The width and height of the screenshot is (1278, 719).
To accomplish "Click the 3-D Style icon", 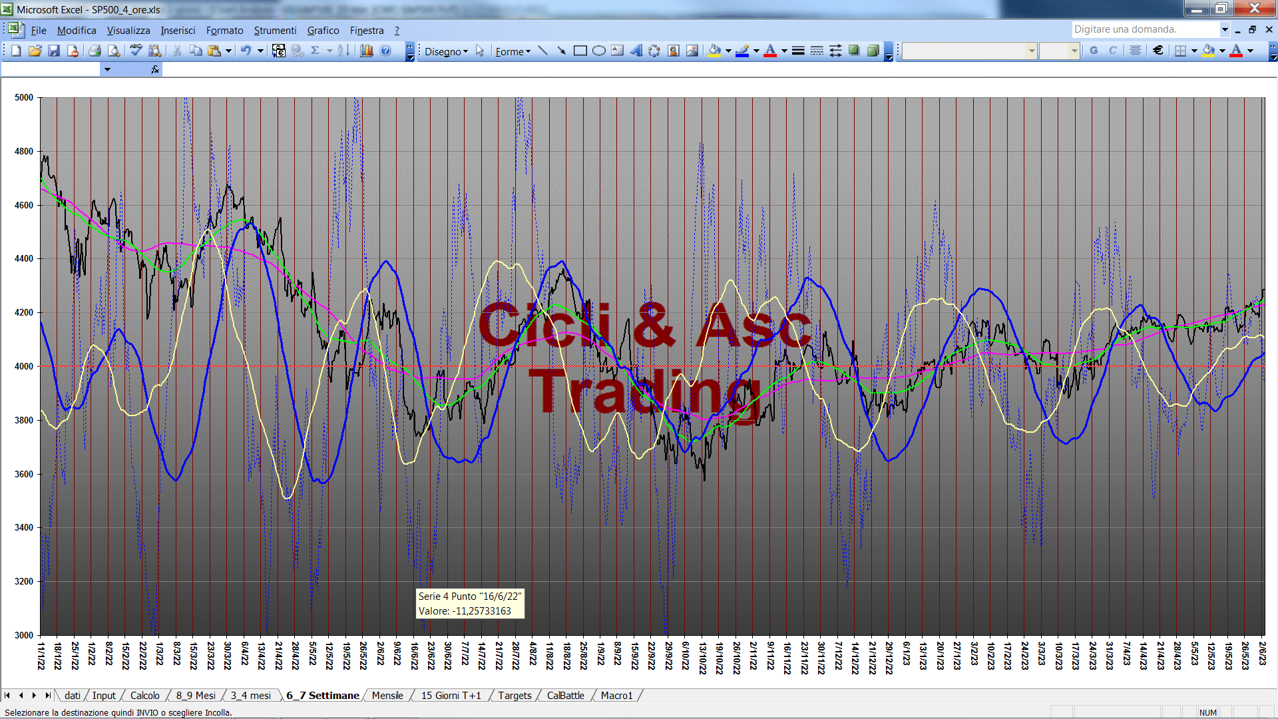I will (873, 51).
